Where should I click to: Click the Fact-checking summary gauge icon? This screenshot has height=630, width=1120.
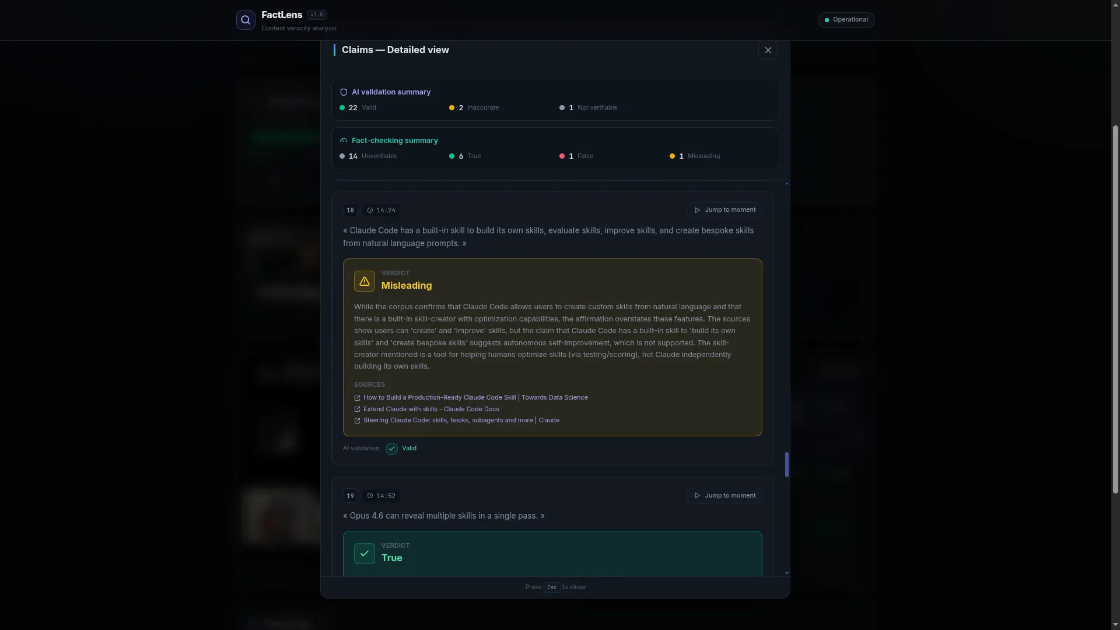coord(344,141)
